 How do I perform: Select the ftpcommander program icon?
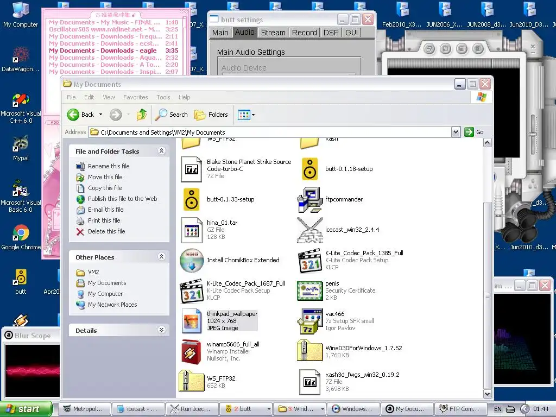coord(310,200)
